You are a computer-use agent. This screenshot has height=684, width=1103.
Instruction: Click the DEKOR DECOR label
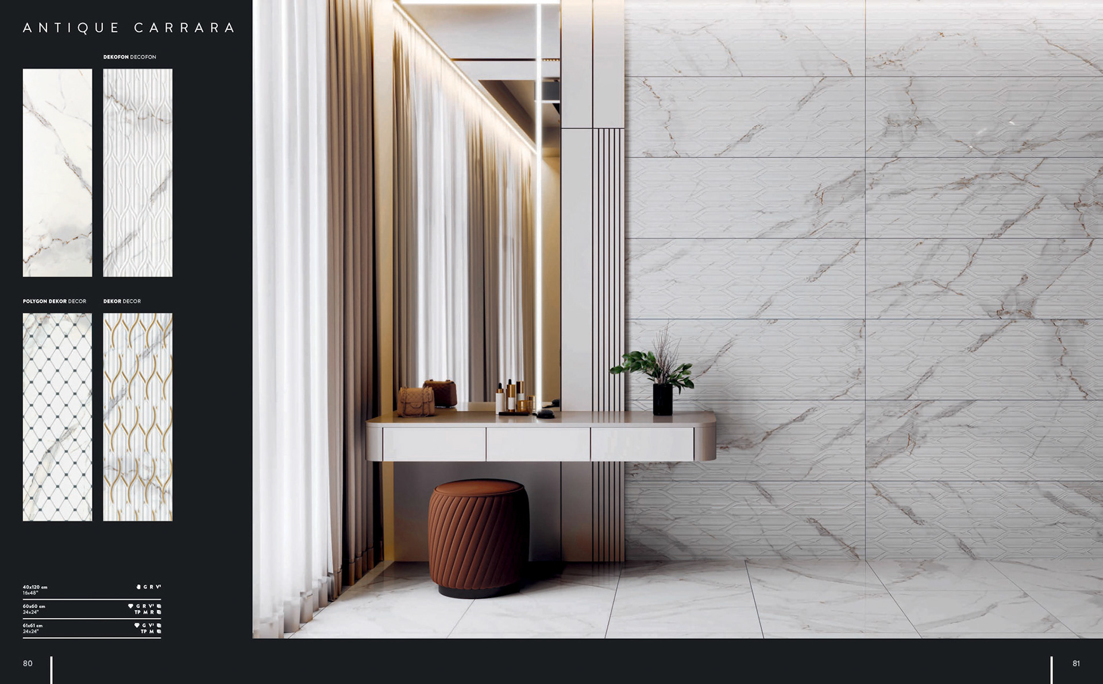(x=122, y=301)
